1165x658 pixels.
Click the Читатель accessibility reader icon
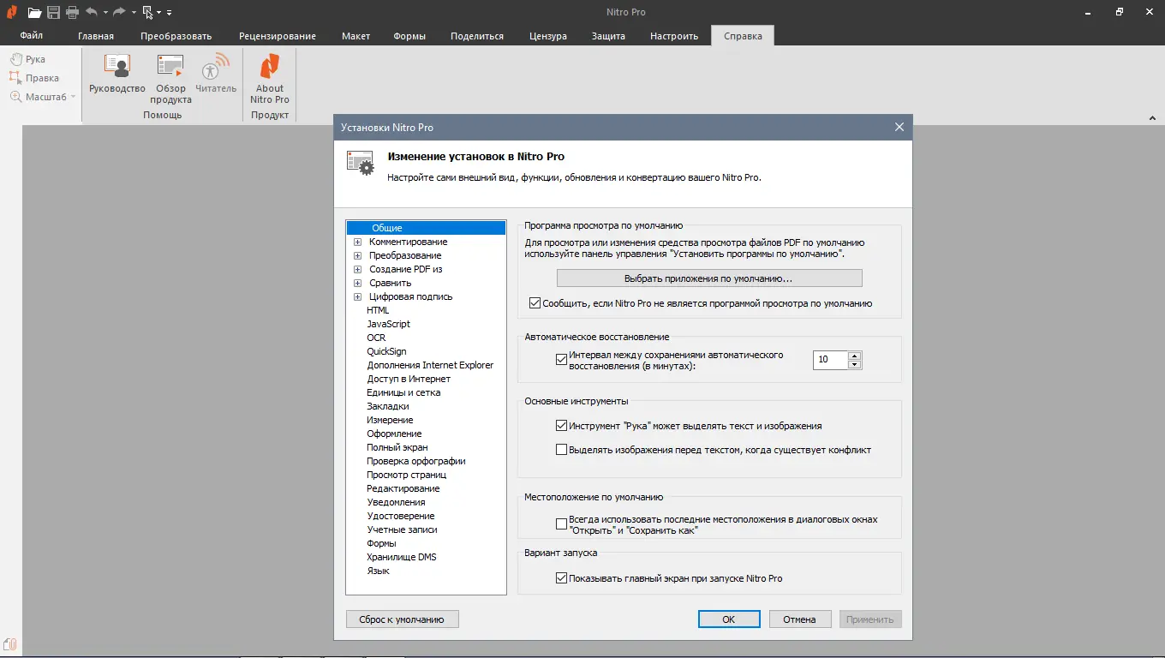tap(216, 74)
